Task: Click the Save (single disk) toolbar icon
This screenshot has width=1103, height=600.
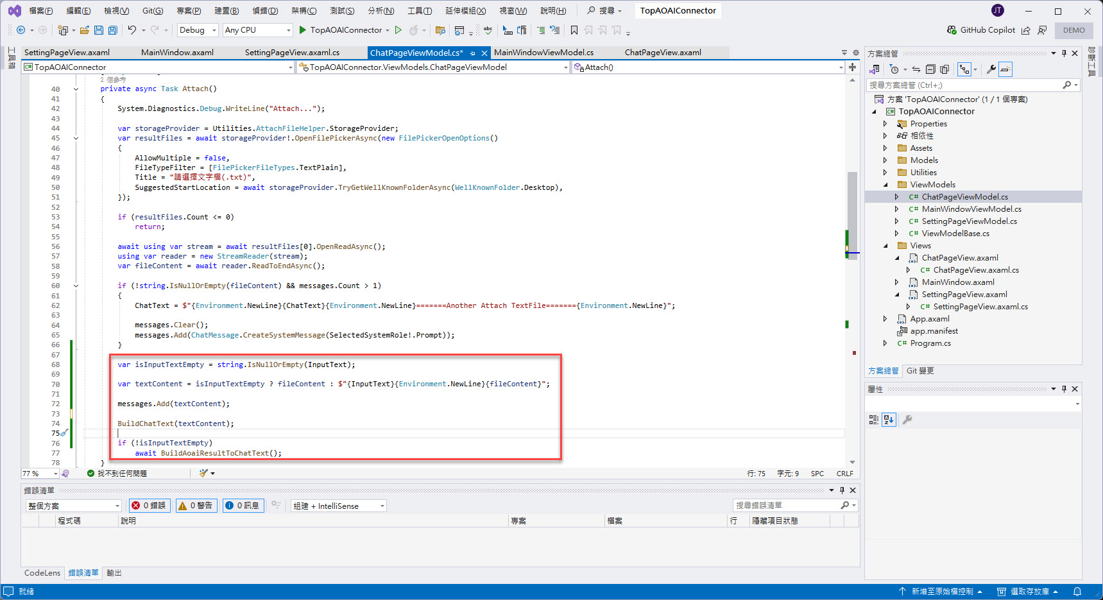Action: click(98, 30)
